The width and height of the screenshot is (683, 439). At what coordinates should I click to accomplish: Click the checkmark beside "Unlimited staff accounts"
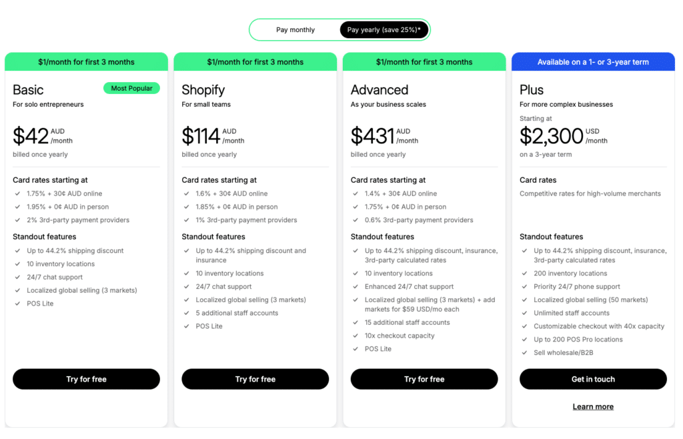click(x=524, y=313)
